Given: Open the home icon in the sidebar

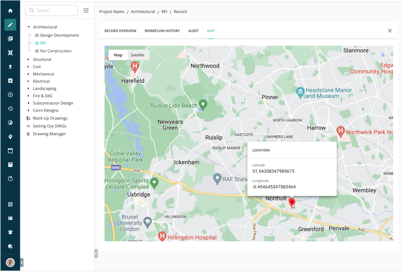Looking at the screenshot, I should [10, 10].
